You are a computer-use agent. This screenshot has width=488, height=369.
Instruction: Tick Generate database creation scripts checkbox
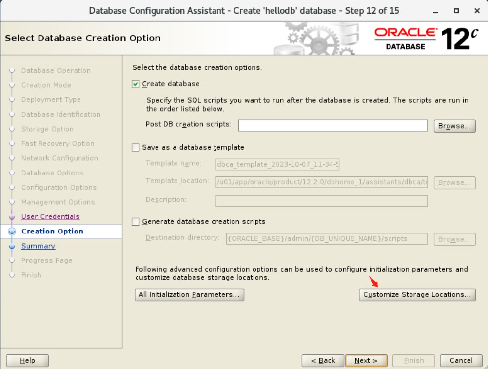(x=136, y=221)
